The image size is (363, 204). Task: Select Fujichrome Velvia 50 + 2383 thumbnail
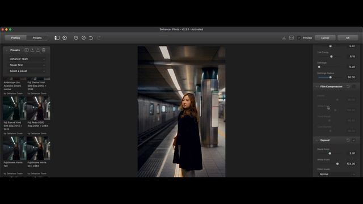click(x=39, y=148)
